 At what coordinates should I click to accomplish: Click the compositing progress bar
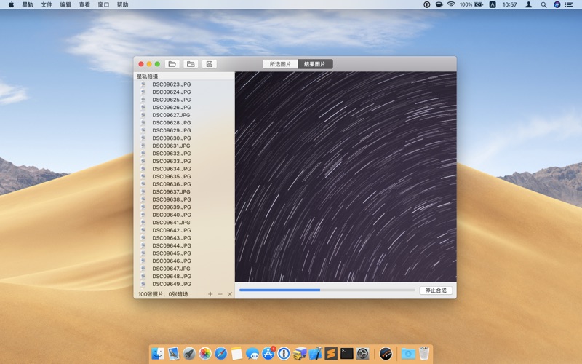[327, 290]
